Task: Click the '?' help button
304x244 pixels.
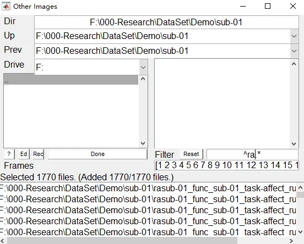Action: (9, 154)
